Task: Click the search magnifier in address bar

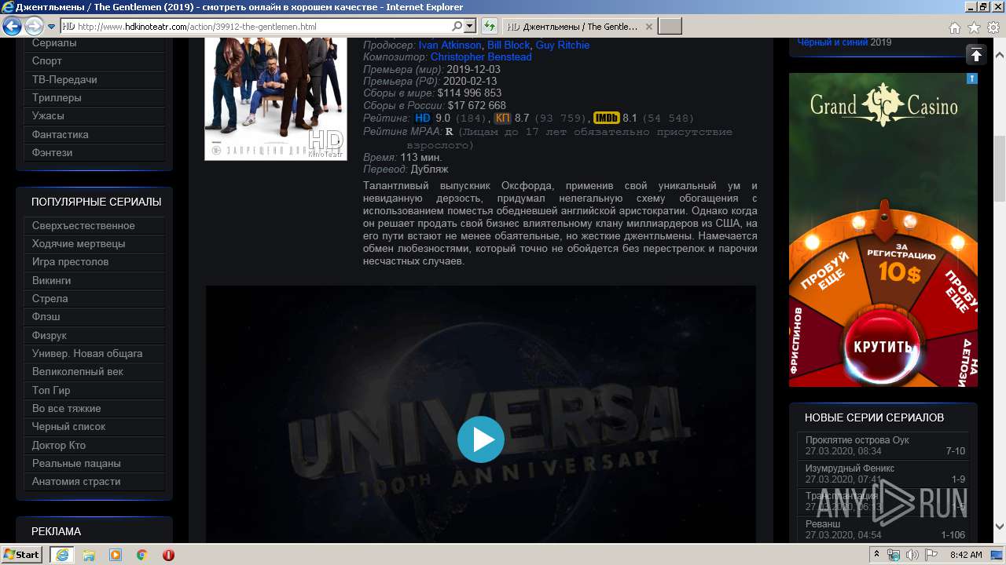Action: click(x=458, y=27)
